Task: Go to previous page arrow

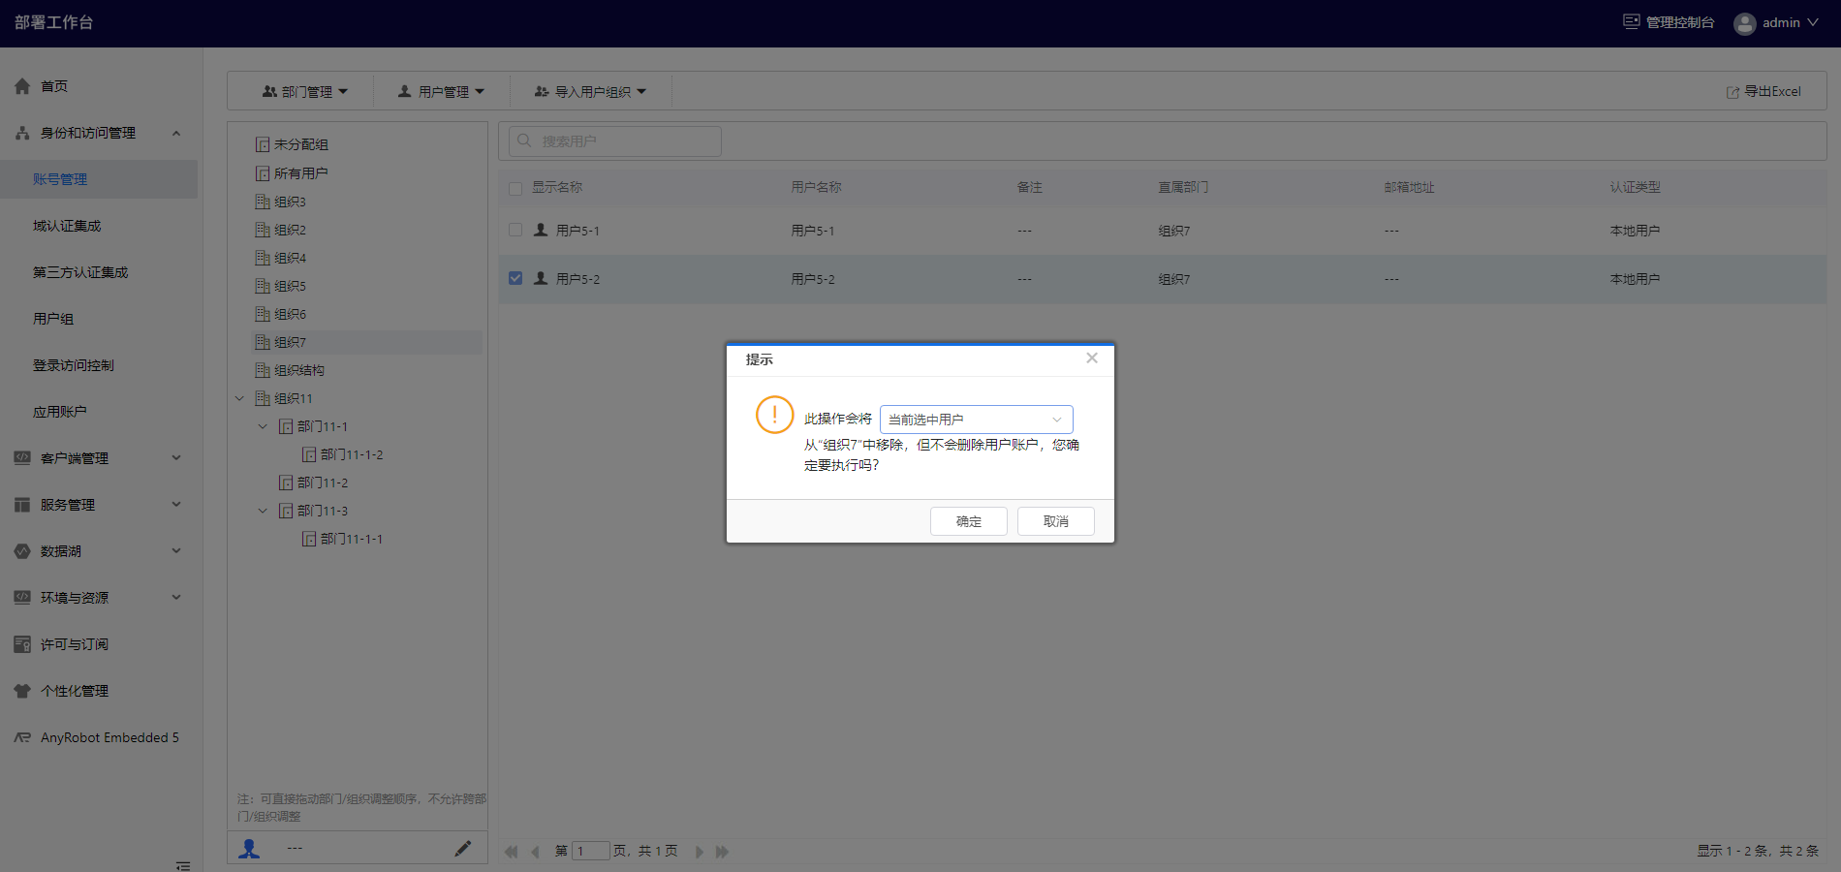Action: [535, 852]
